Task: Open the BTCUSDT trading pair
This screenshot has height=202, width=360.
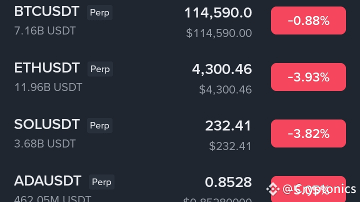Action: click(x=46, y=12)
